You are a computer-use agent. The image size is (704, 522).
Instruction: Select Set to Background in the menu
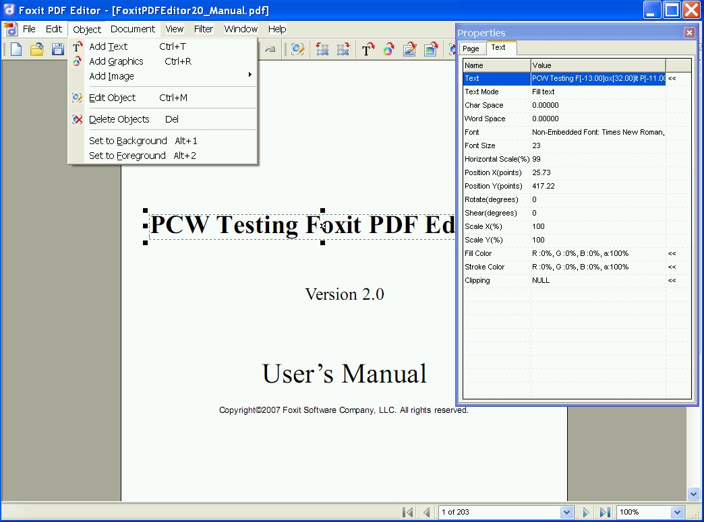tap(128, 141)
